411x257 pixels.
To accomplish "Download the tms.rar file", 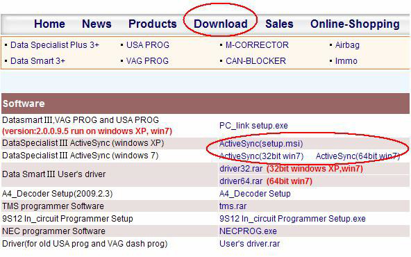I will click(233, 206).
